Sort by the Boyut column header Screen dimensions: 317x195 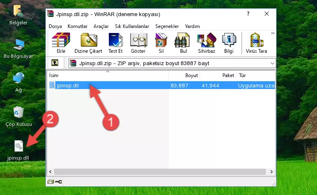pyautogui.click(x=184, y=75)
